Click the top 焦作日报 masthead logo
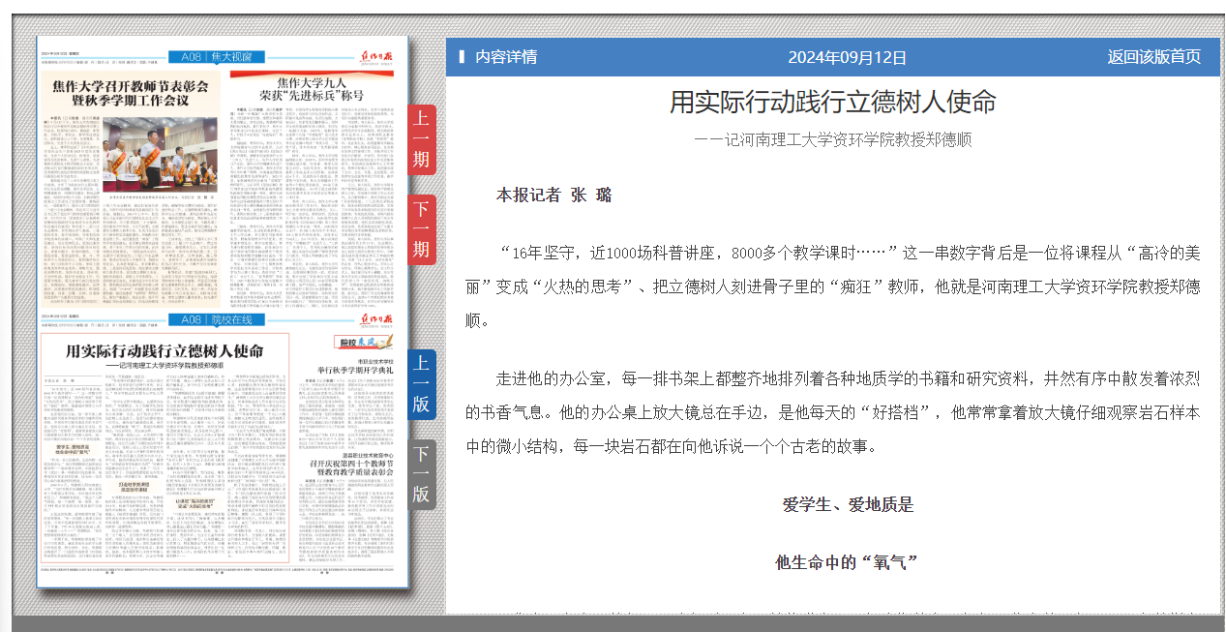 coord(375,56)
